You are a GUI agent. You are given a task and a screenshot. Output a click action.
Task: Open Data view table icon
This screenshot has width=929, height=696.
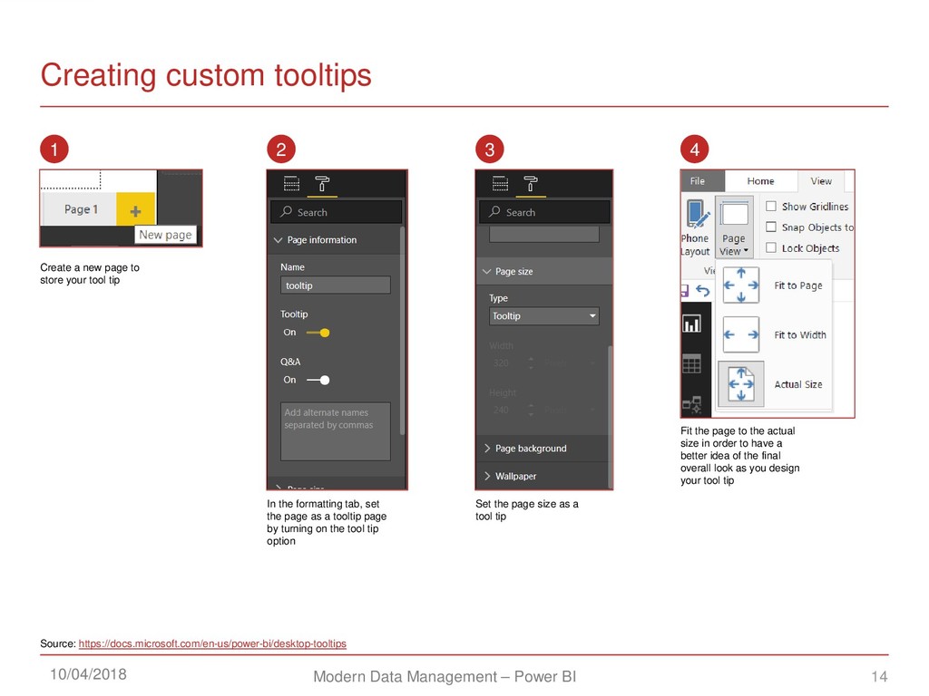point(691,364)
